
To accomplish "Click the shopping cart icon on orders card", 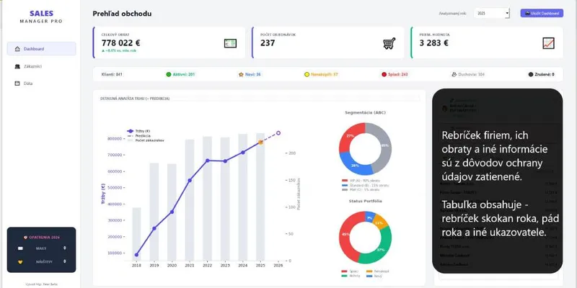I will click(389, 43).
